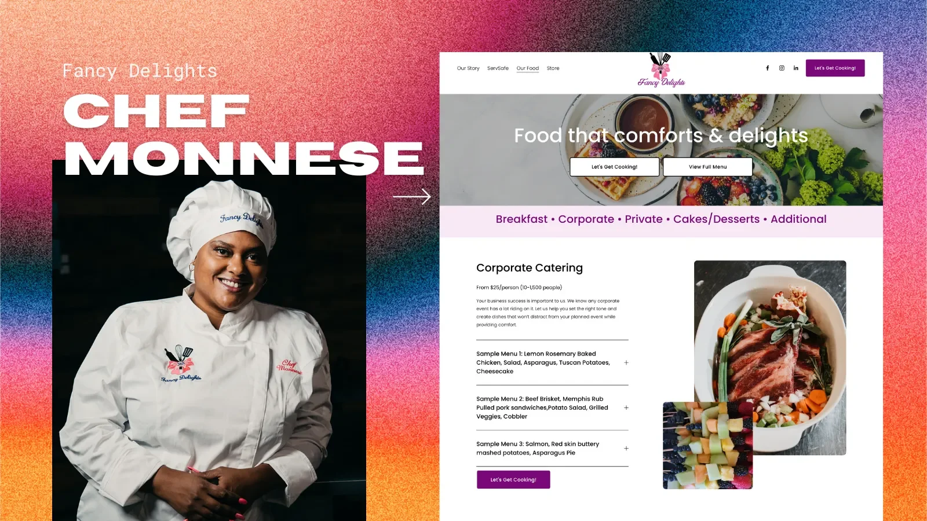
Task: Click Let's Get Cooking! below sample menus
Action: coord(513,479)
